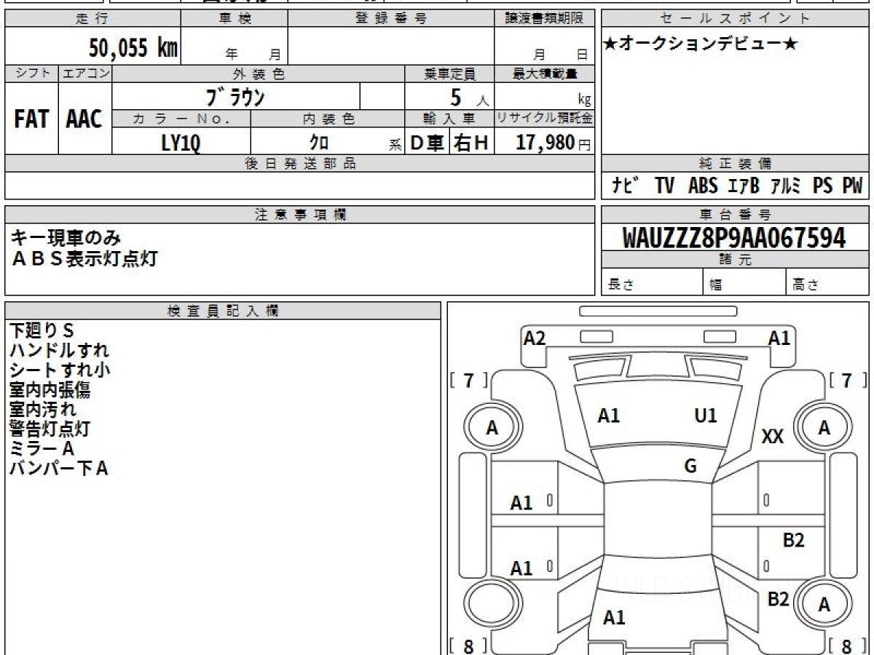Select the リサイクル預託金 header
This screenshot has height=655, width=874.
coord(545,119)
